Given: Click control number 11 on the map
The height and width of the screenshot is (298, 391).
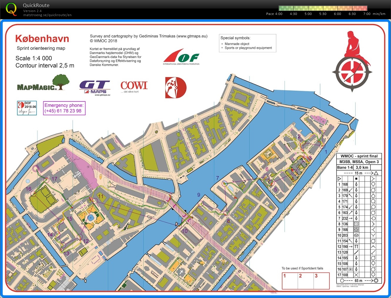Looking at the screenshot, I should click(101, 196).
